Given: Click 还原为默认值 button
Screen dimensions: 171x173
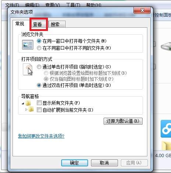Looking at the screenshot, I should point(123,121).
